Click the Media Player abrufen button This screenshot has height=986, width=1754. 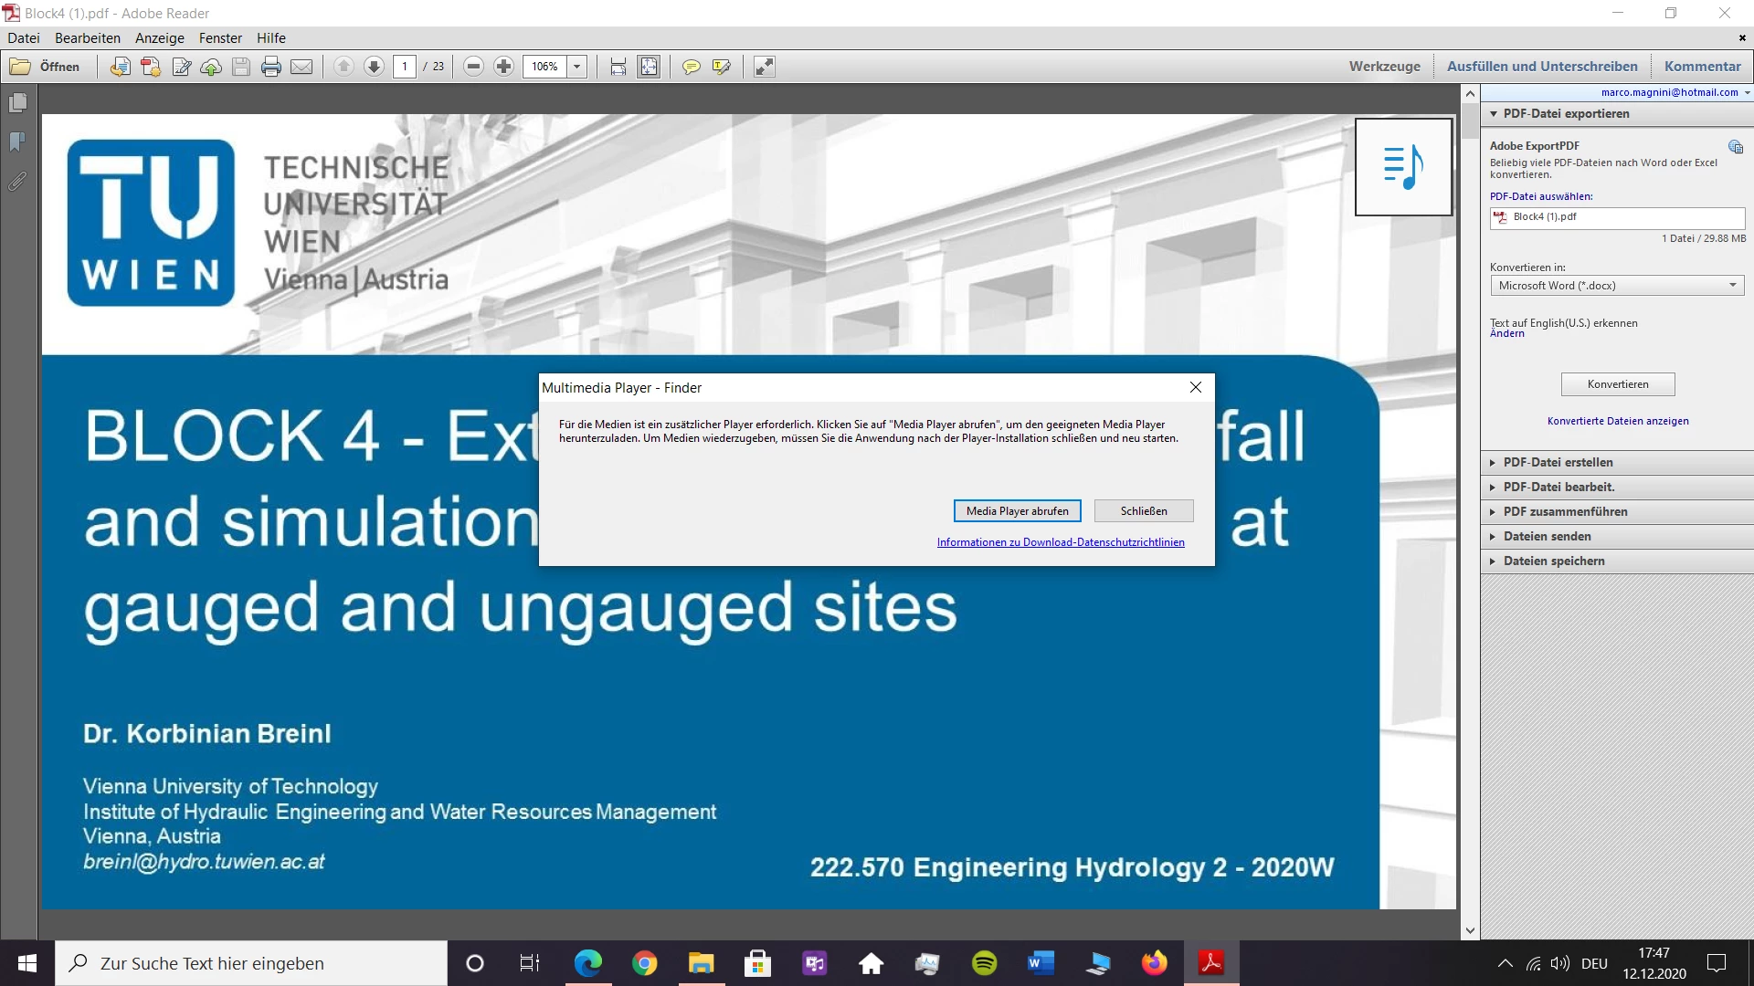1018,511
